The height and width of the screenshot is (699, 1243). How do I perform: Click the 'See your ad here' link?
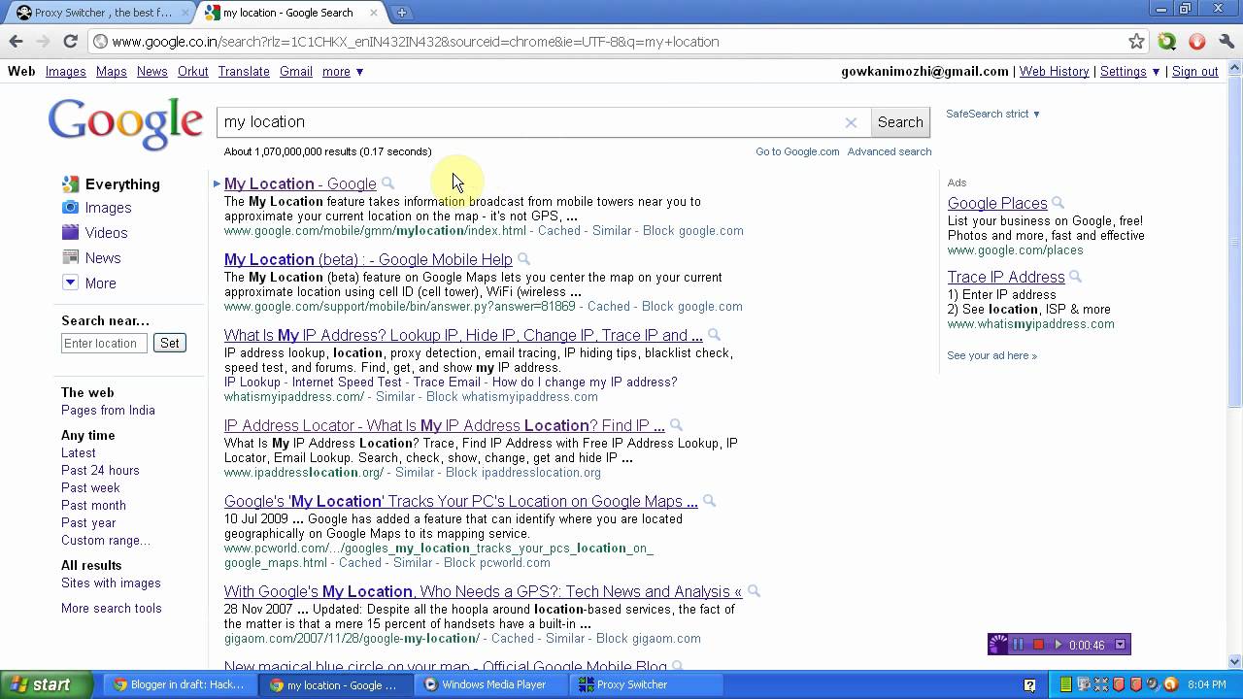991,356
